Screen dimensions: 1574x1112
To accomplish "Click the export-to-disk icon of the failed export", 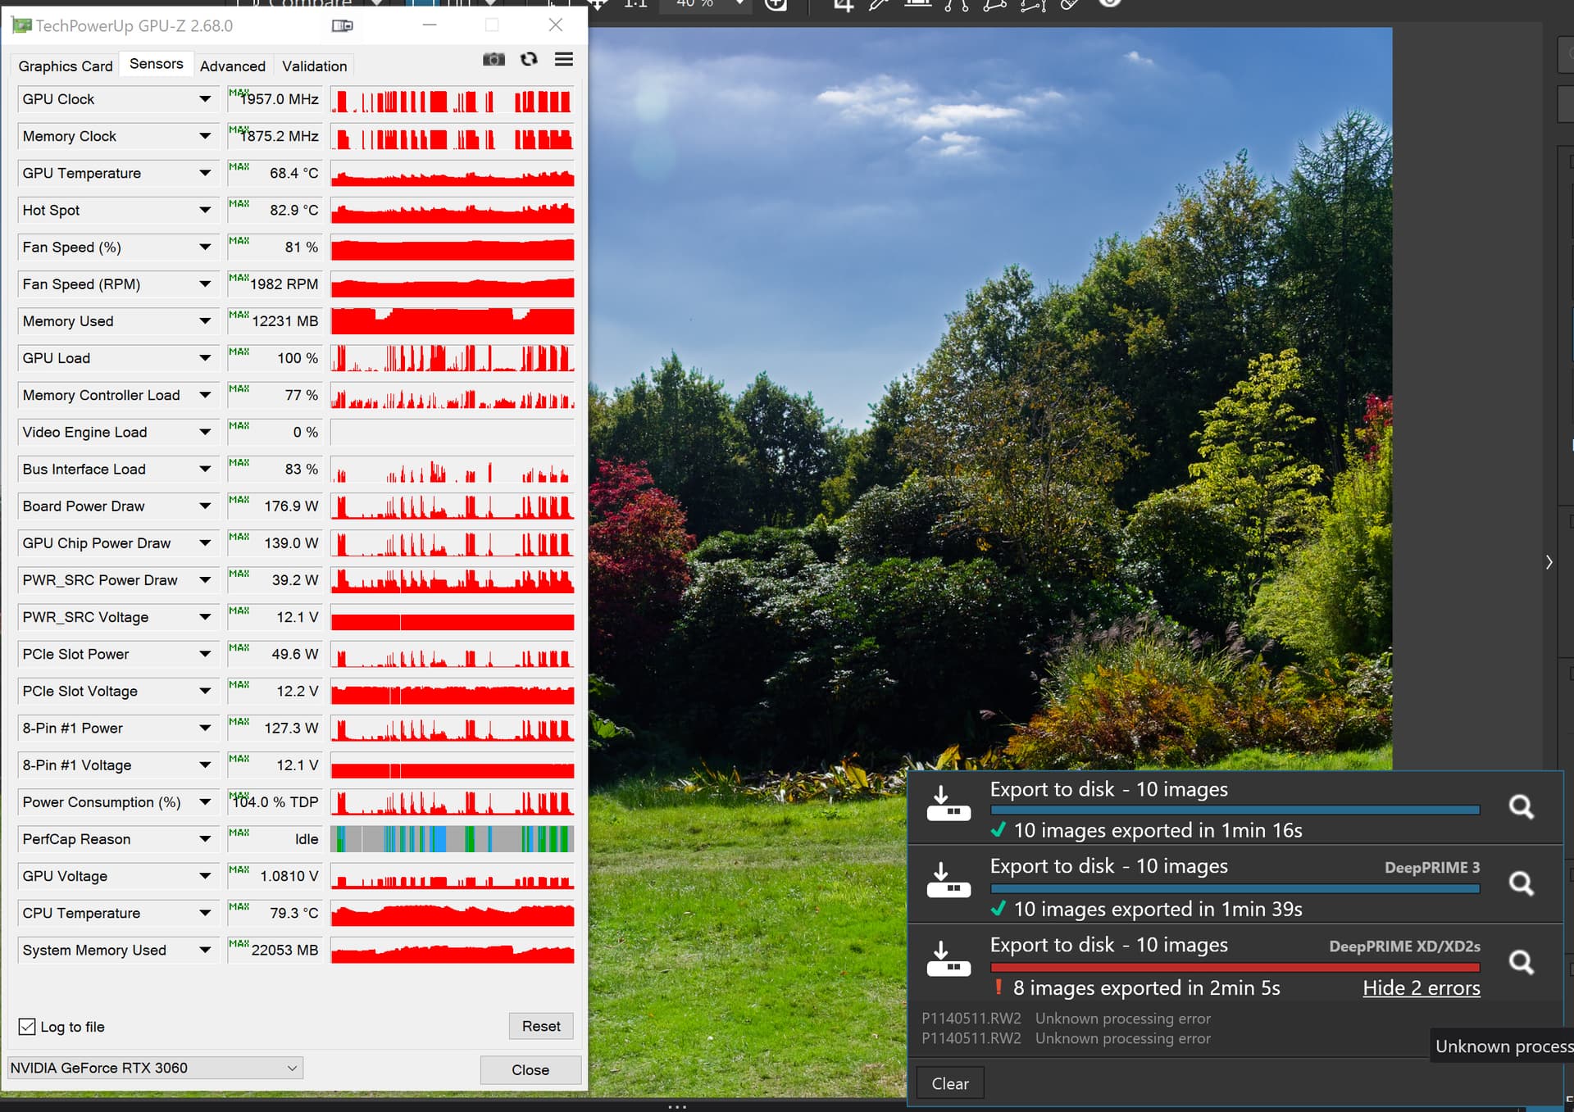I will click(948, 960).
